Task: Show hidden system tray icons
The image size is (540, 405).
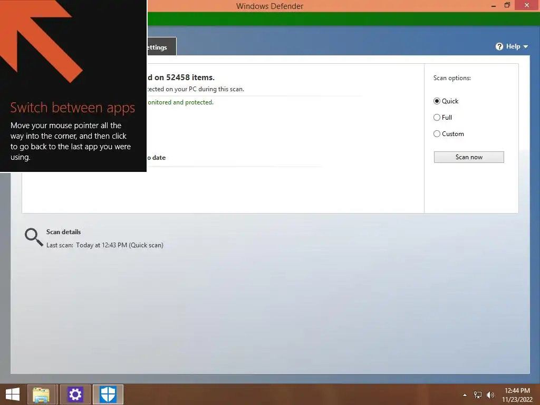Action: point(465,395)
